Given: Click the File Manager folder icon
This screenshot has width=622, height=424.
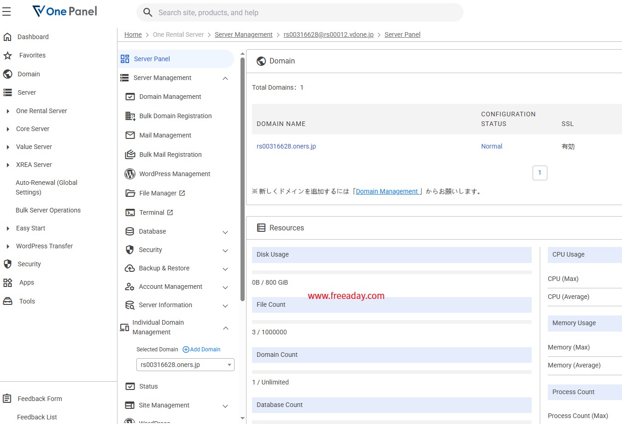Looking at the screenshot, I should [x=130, y=193].
